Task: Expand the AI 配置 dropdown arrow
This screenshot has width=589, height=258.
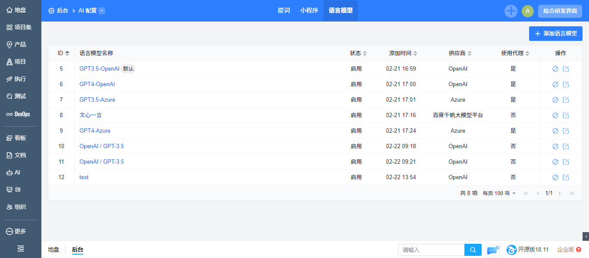Action: pos(102,11)
